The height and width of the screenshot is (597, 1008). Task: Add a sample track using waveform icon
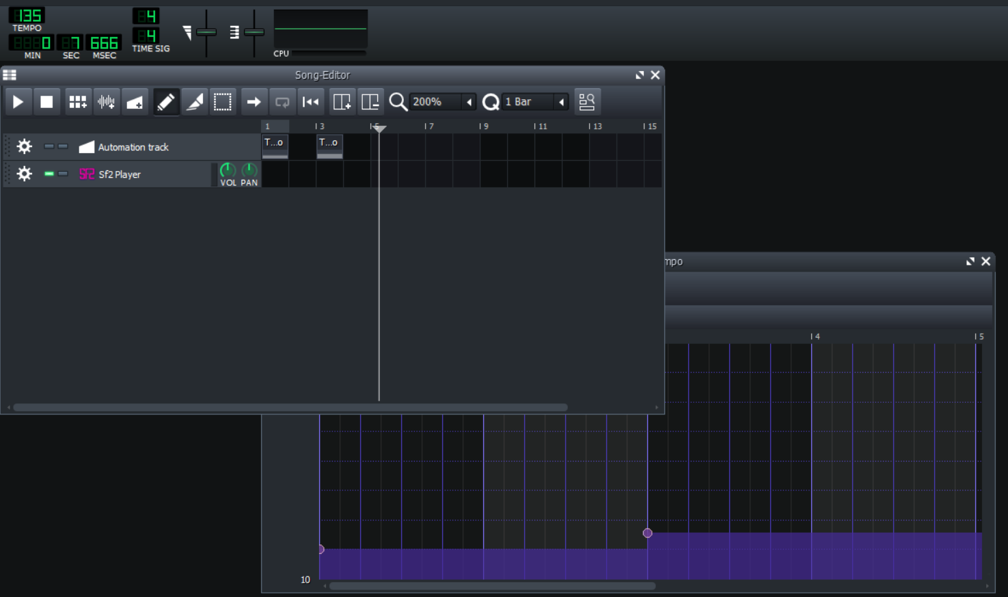coord(106,102)
